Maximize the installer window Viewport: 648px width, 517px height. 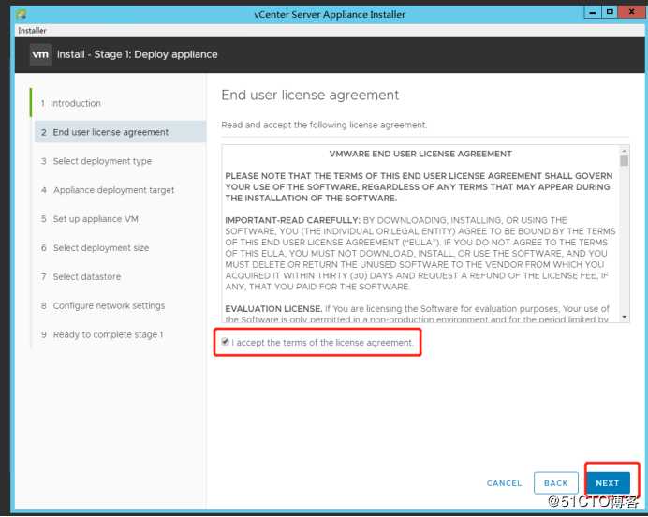610,12
